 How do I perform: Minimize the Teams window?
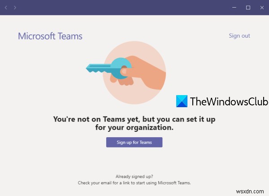pos(234,8)
